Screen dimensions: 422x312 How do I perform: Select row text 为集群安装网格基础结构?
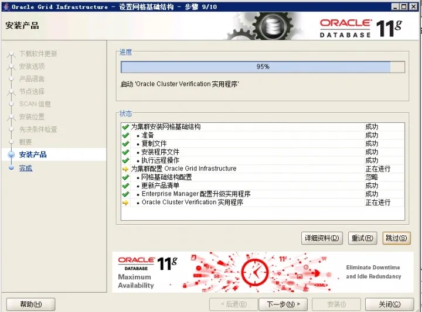166,127
